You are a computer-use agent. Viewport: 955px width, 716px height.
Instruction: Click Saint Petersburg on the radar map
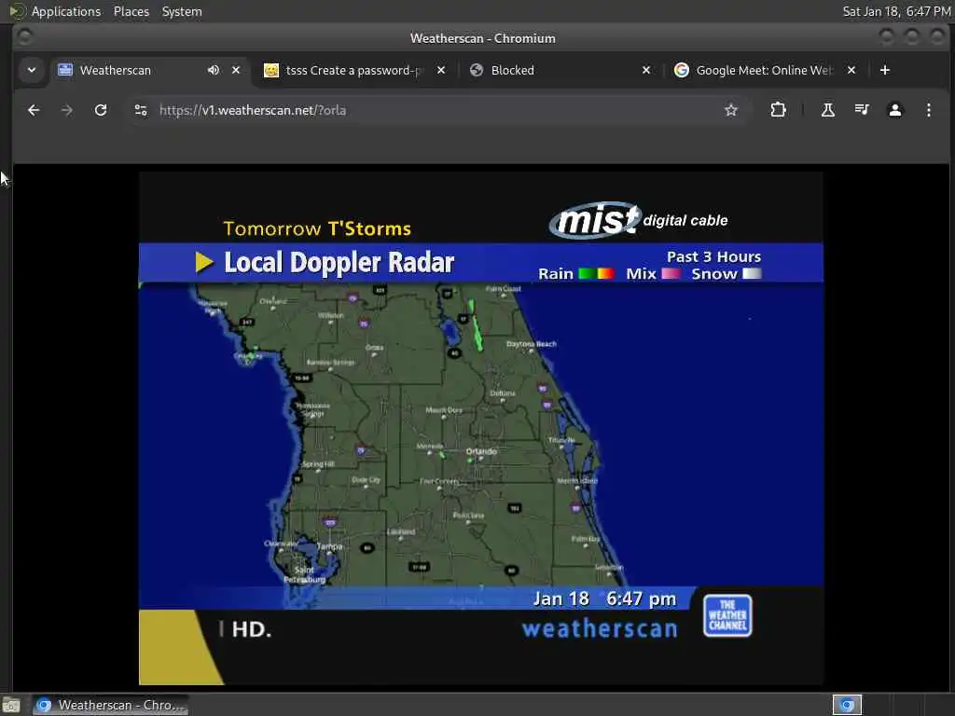[x=305, y=574]
